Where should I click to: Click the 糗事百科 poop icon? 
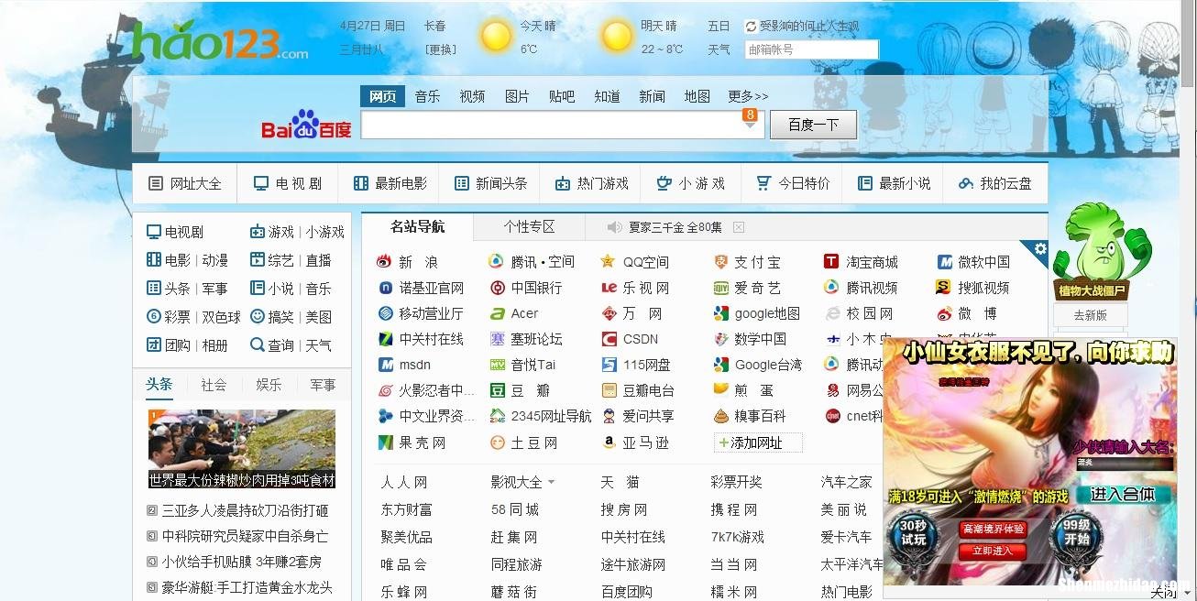[720, 416]
